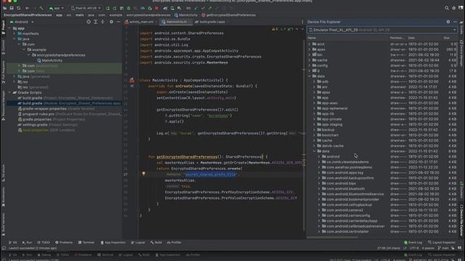
Task: Click the UTF-8 encoding in status bar
Action: tap(414, 248)
